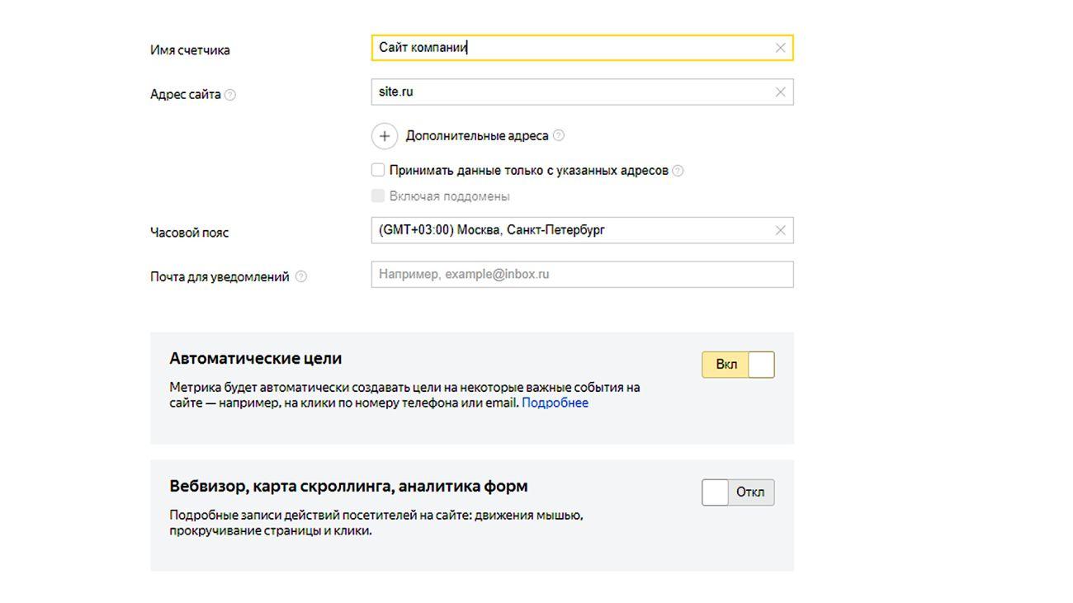Focus the Имя счетчика input field
This screenshot has width=1073, height=603.
pos(582,48)
